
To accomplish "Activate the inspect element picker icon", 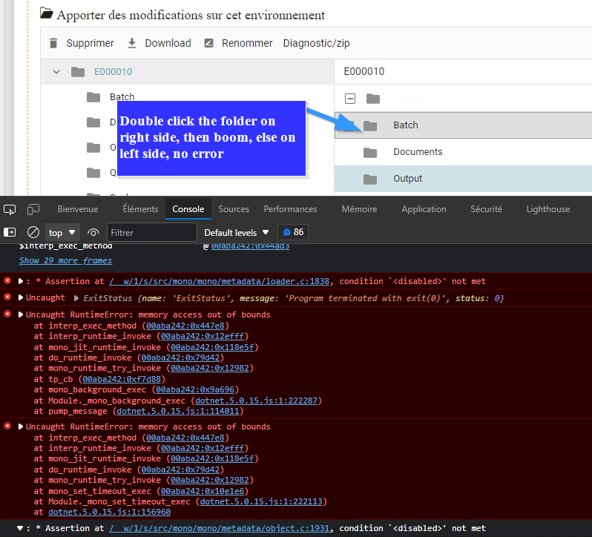I will click(x=10, y=209).
